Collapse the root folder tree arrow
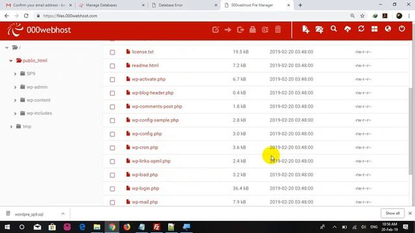 7,47
